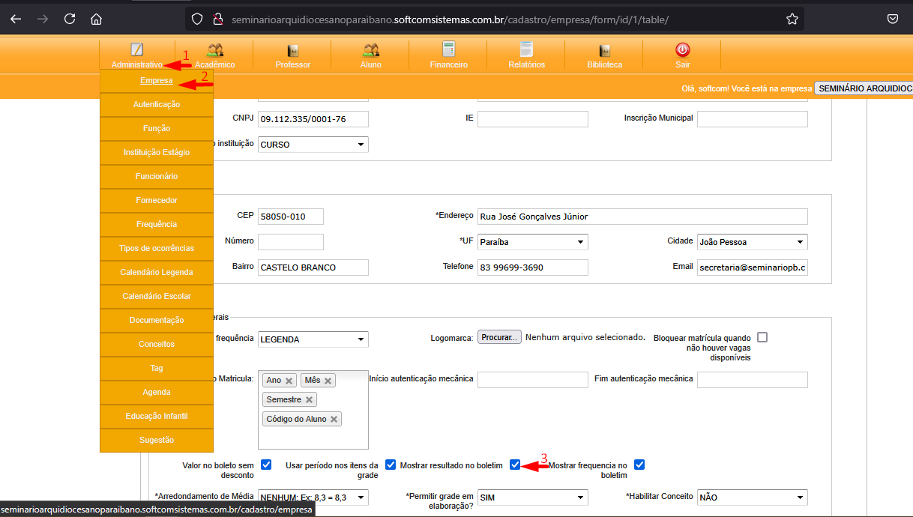Select Funcionário from the Administrativo menu
The height and width of the screenshot is (517, 913).
[157, 177]
